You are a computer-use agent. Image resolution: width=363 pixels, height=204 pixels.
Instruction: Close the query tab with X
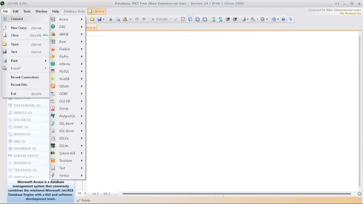tap(94, 27)
